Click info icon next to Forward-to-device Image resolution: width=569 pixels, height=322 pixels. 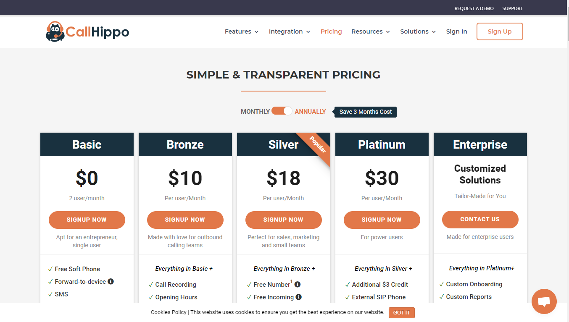coord(111,281)
